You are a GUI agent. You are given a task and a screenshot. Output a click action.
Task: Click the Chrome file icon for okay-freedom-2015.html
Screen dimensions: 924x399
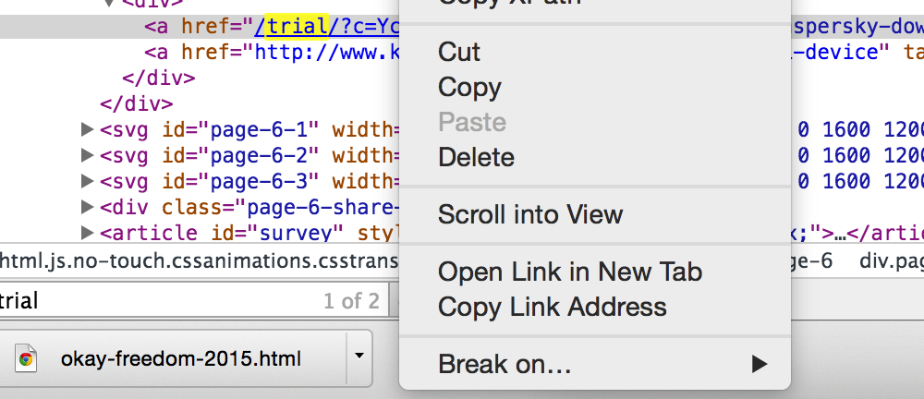25,358
